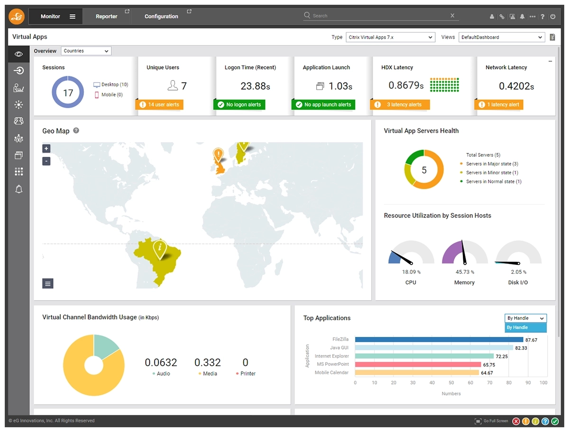Image resolution: width=569 pixels, height=432 pixels.
Task: Open the logon arrow icon in sidebar
Action: pyautogui.click(x=18, y=71)
